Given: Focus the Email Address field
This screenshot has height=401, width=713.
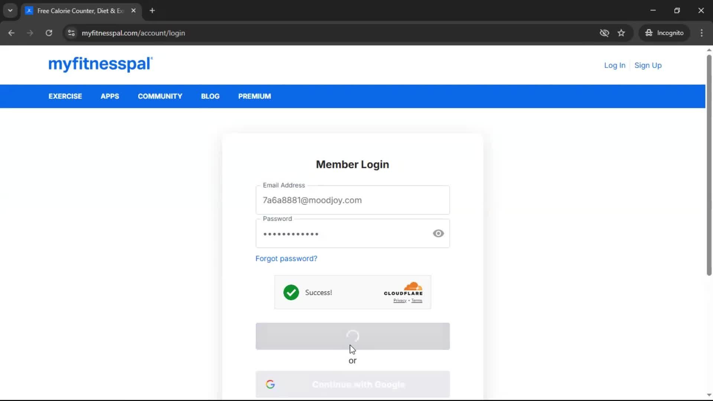Looking at the screenshot, I should (353, 200).
